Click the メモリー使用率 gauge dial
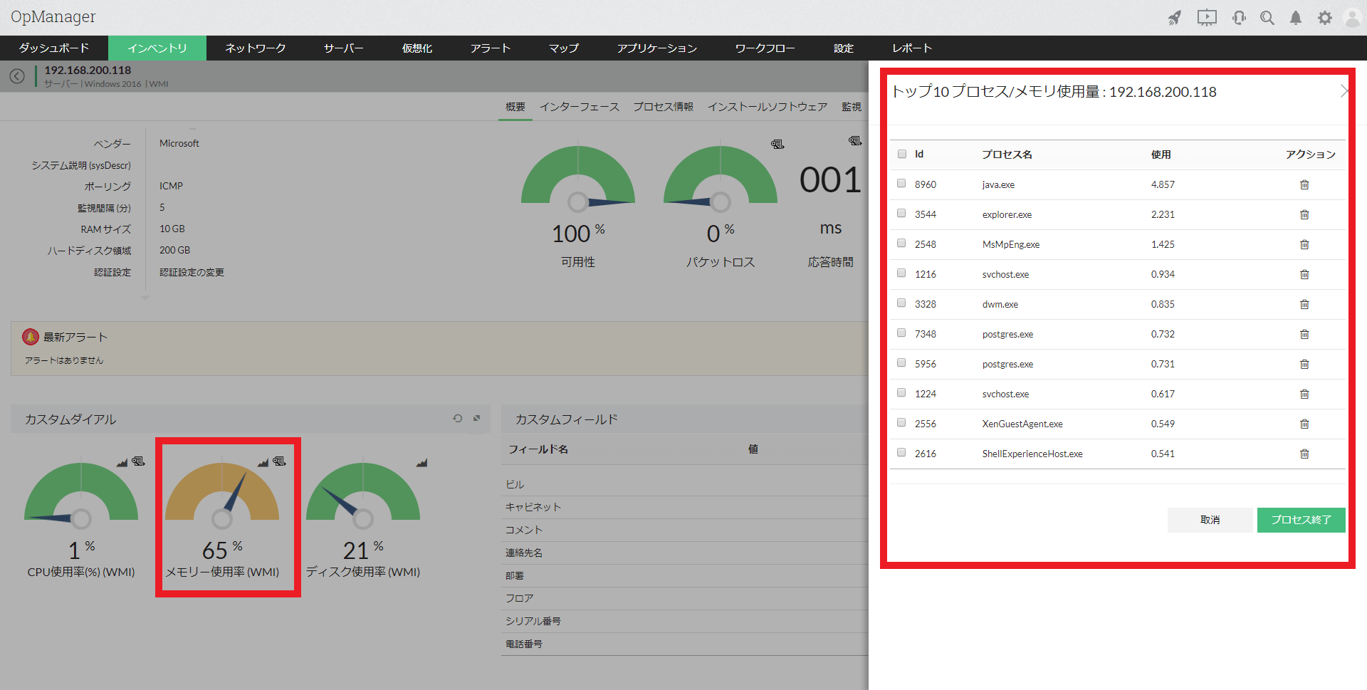Screen dimensions: 1367x690 tap(222, 498)
